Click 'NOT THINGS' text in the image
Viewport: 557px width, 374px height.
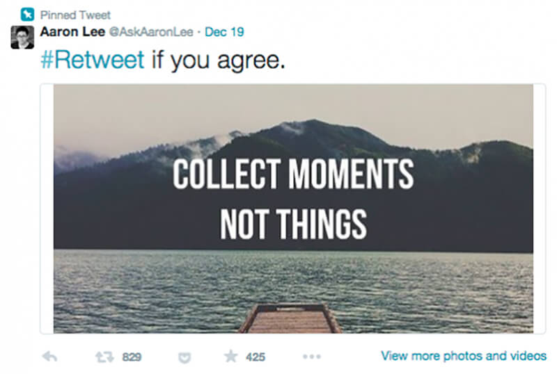tap(293, 224)
